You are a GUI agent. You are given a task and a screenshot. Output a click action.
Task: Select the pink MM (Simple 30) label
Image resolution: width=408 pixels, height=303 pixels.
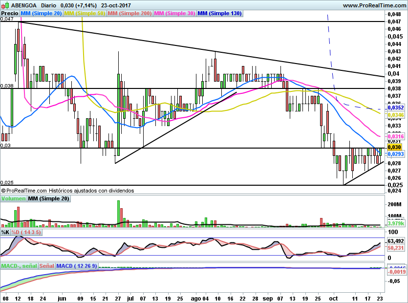(174, 14)
